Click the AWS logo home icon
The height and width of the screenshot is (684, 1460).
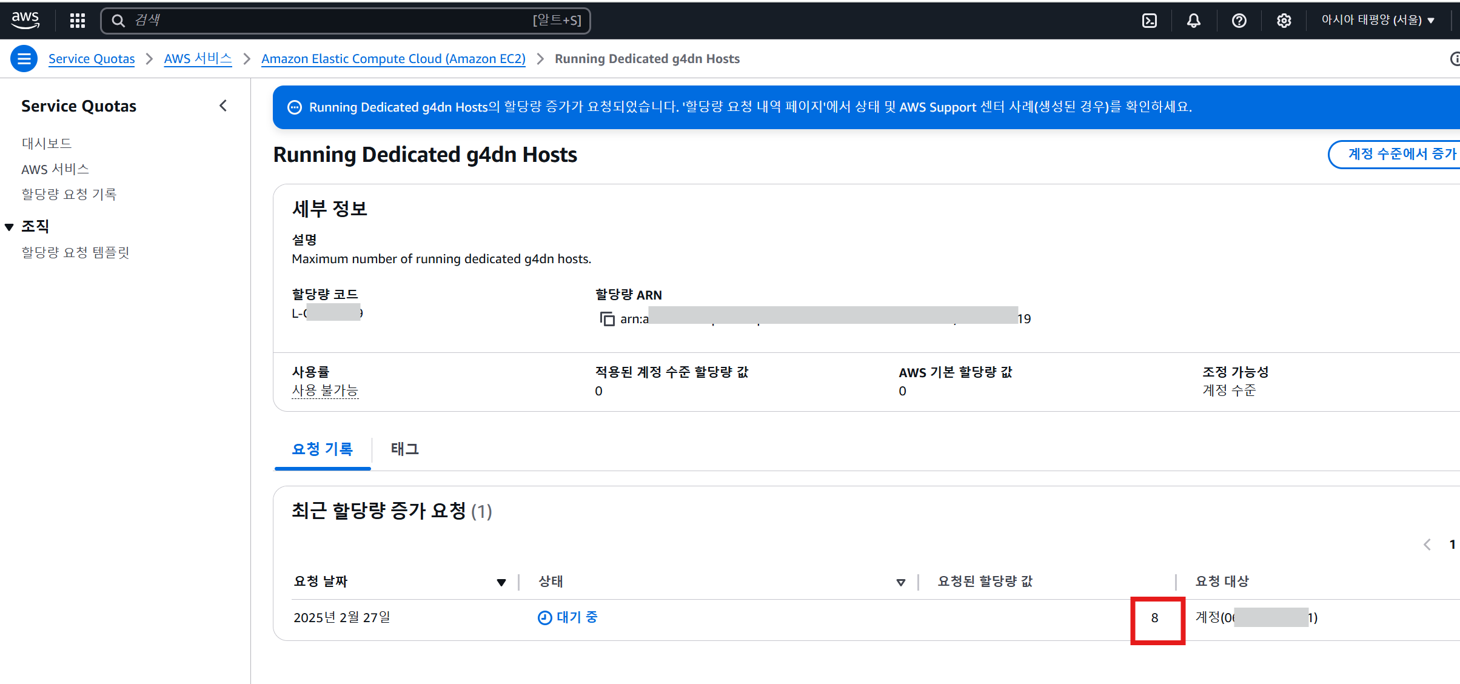click(25, 20)
